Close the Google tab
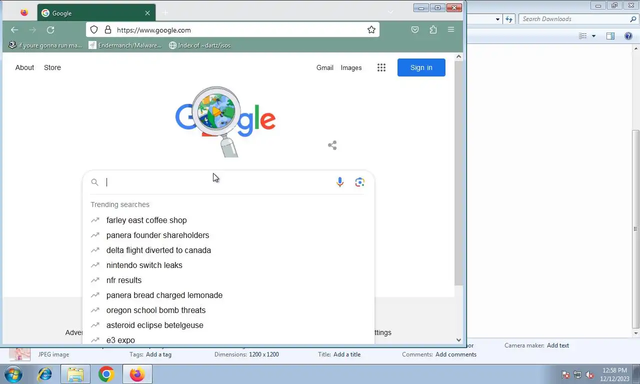This screenshot has width=640, height=384. coord(147,13)
